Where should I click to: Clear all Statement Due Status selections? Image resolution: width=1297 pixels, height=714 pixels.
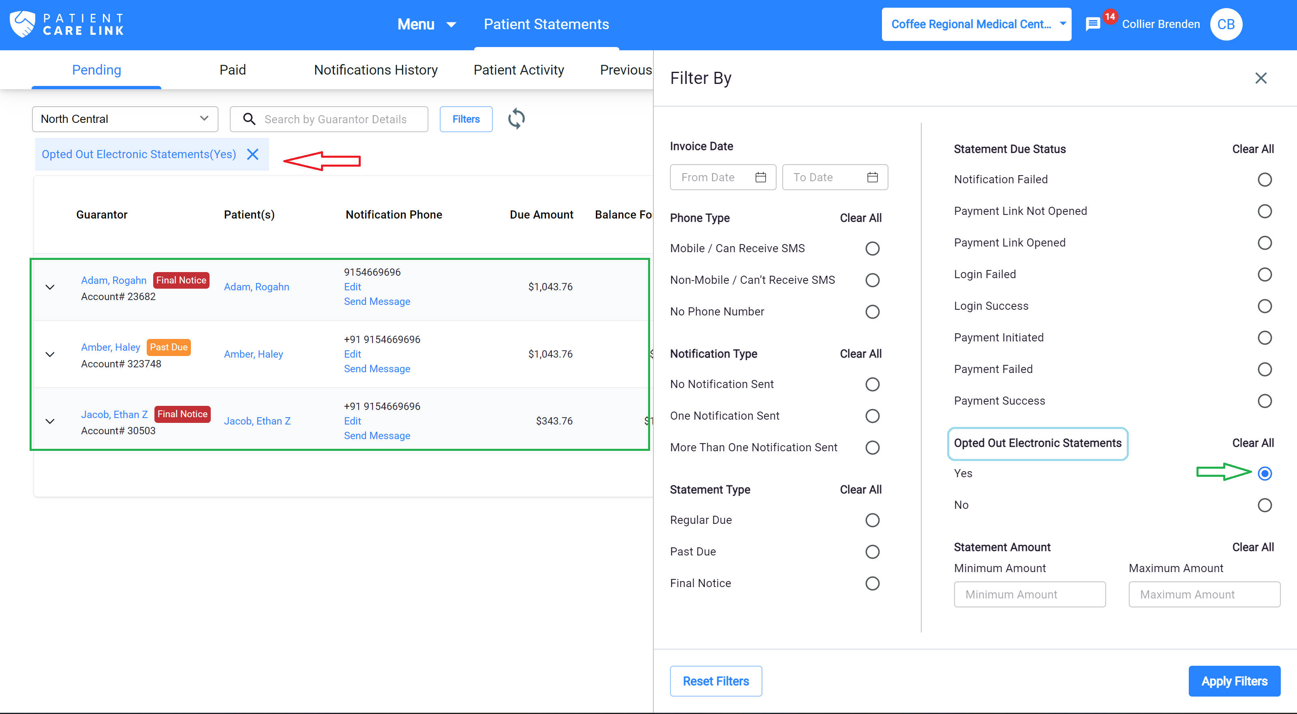coord(1253,149)
